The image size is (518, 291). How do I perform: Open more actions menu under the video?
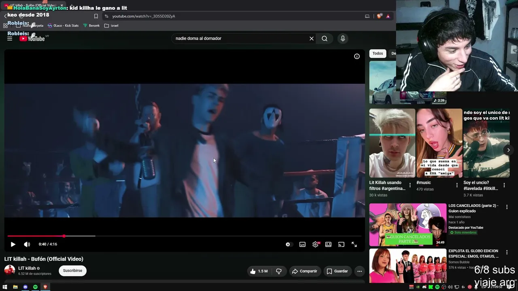[x=359, y=271]
